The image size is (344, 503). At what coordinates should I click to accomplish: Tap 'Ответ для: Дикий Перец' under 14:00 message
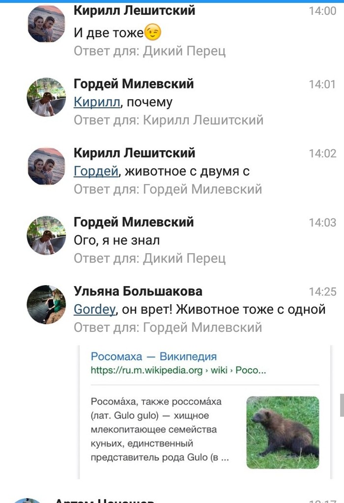(x=149, y=51)
